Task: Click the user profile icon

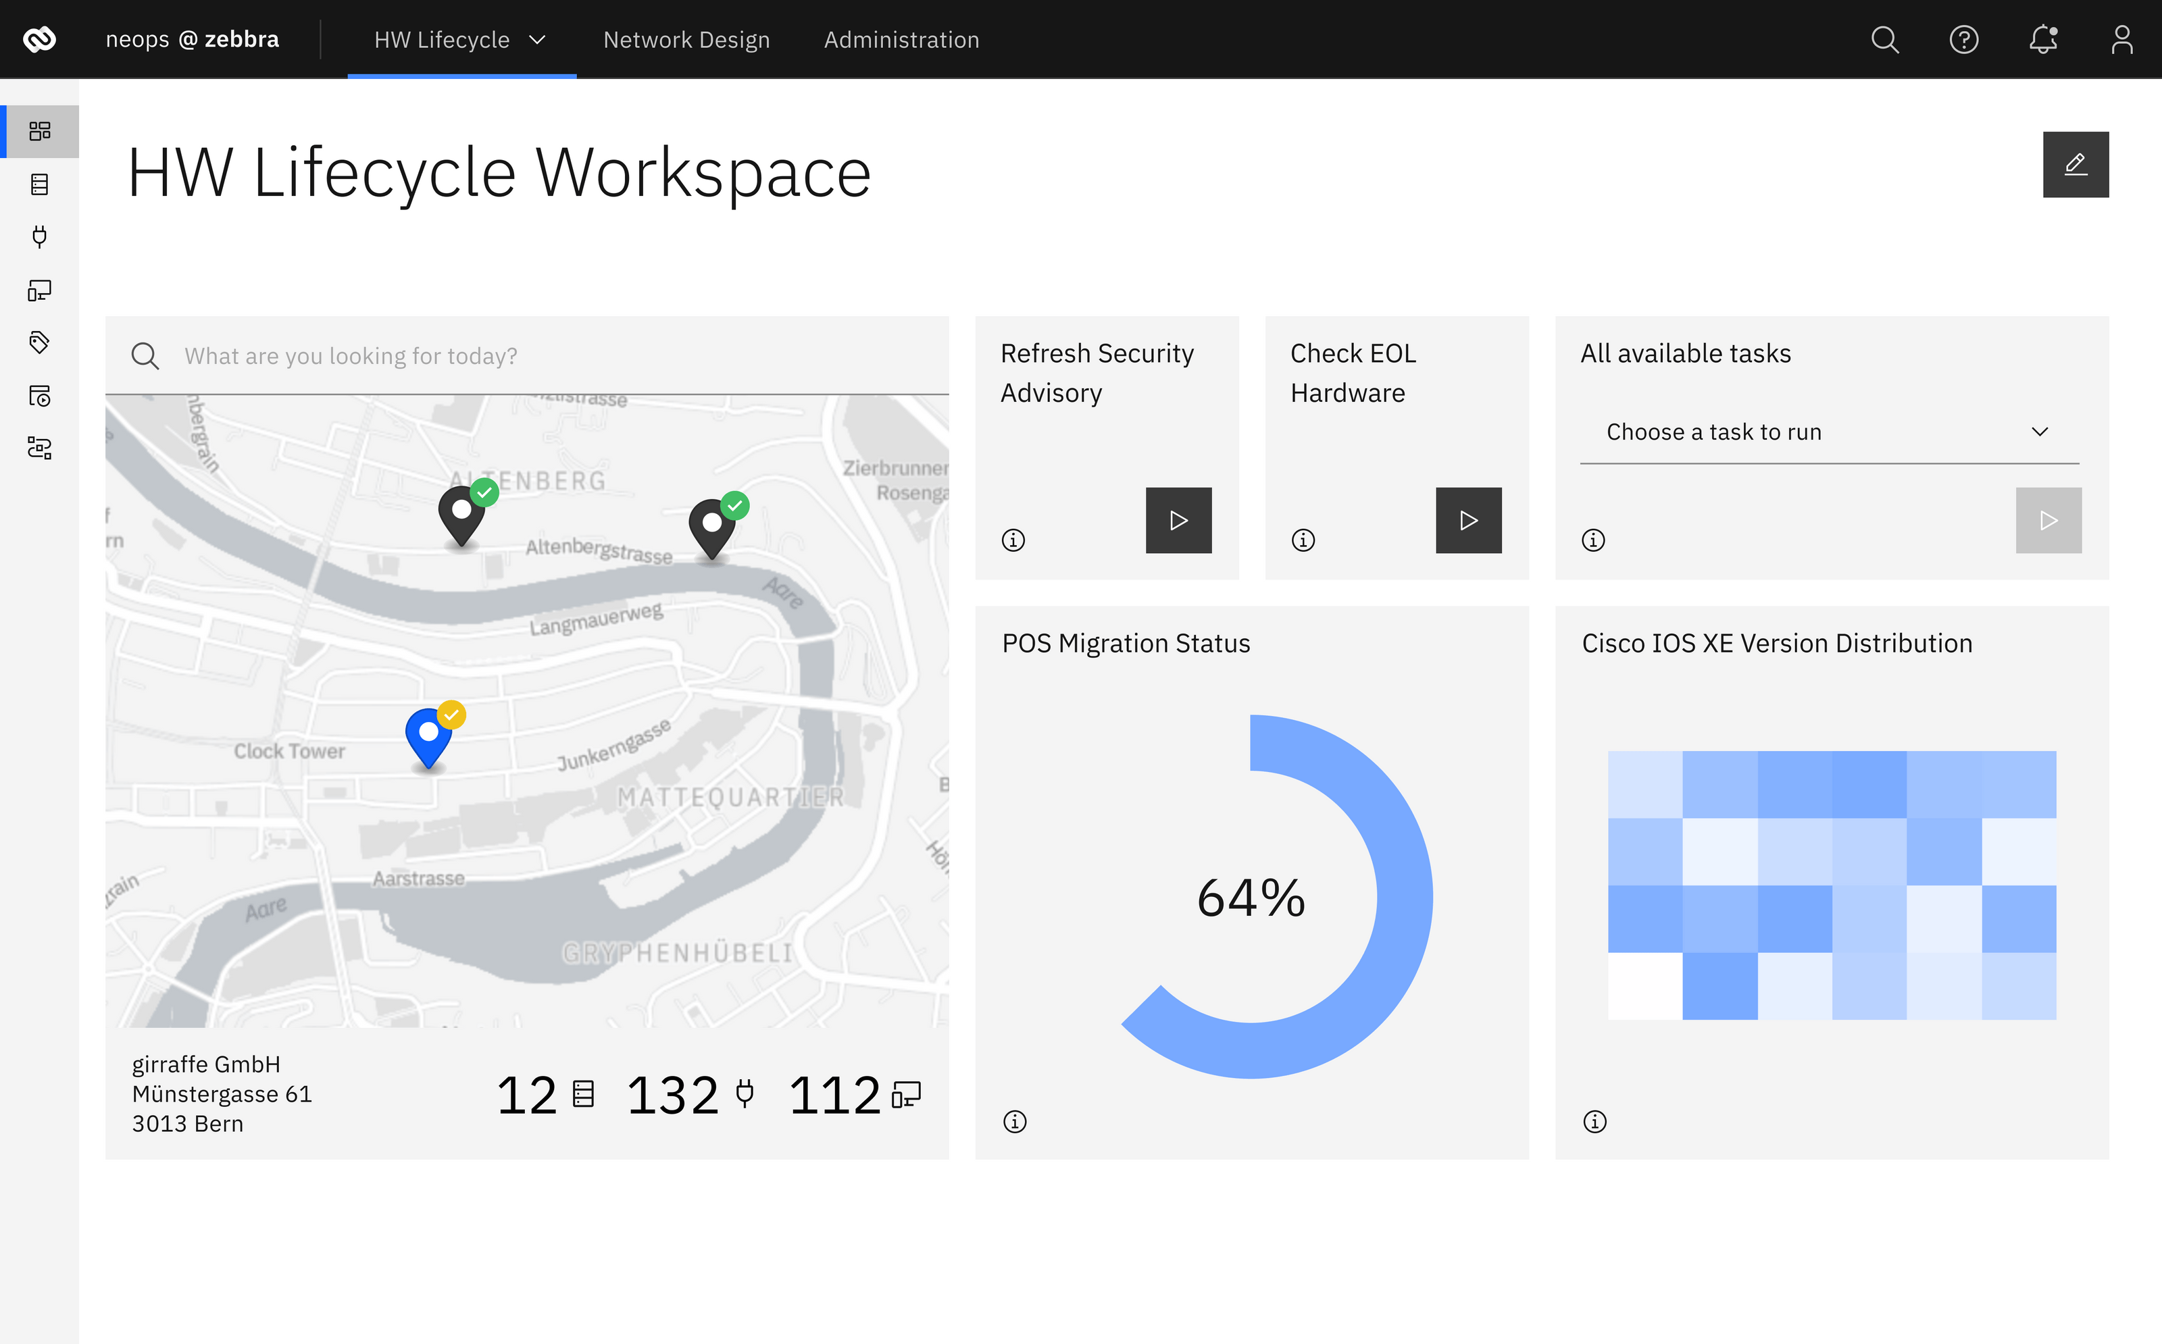Action: click(x=2122, y=39)
